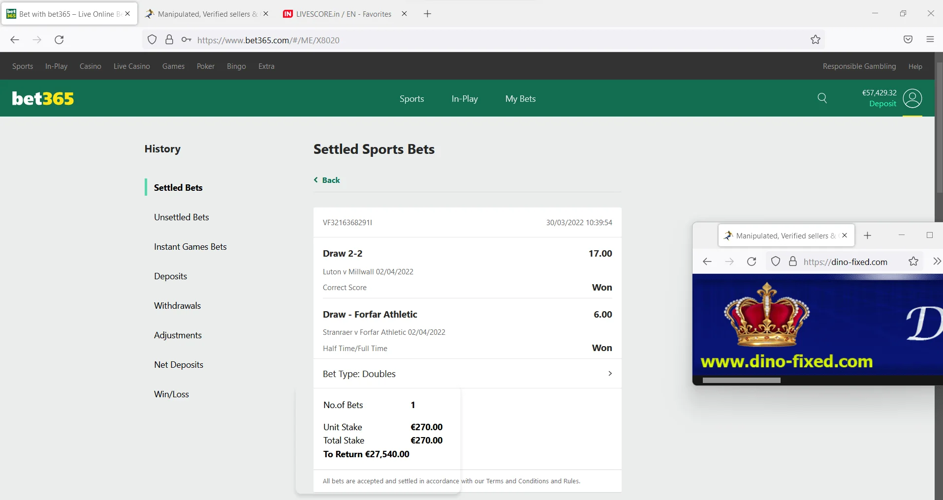This screenshot has height=500, width=943.
Task: Close the bet365 browser tab
Action: pyautogui.click(x=127, y=14)
